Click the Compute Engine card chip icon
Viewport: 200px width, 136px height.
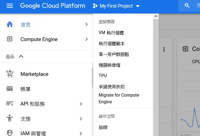pyautogui.click(x=185, y=49)
